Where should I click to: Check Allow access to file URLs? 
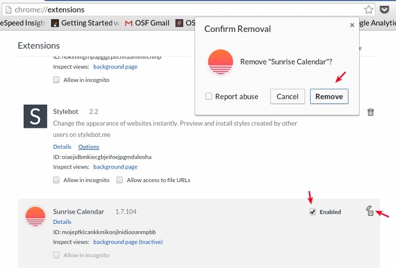(120, 180)
